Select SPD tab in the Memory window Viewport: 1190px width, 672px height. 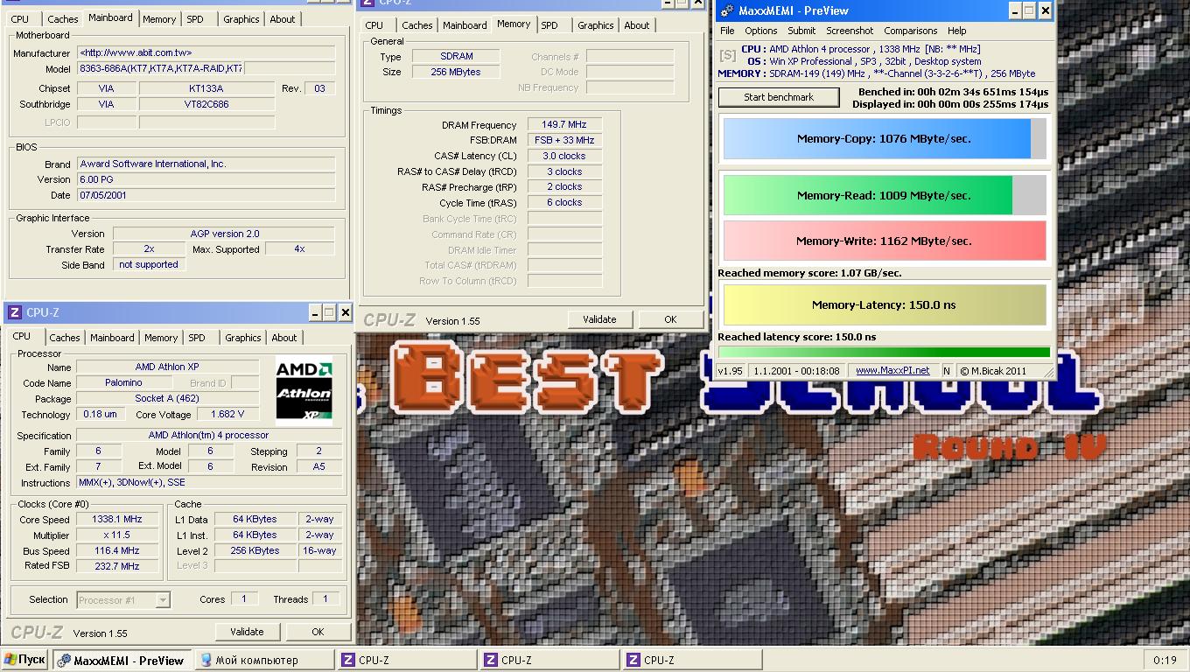(x=549, y=25)
